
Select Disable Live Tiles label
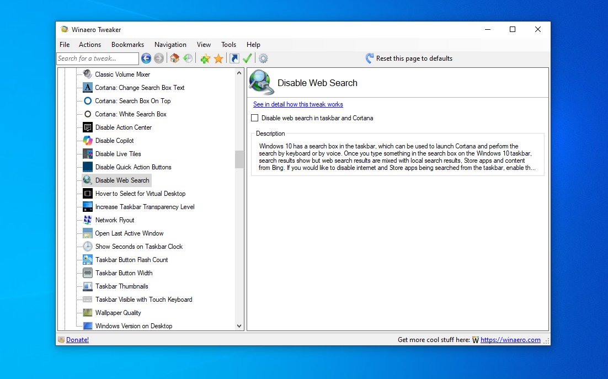tap(118, 154)
